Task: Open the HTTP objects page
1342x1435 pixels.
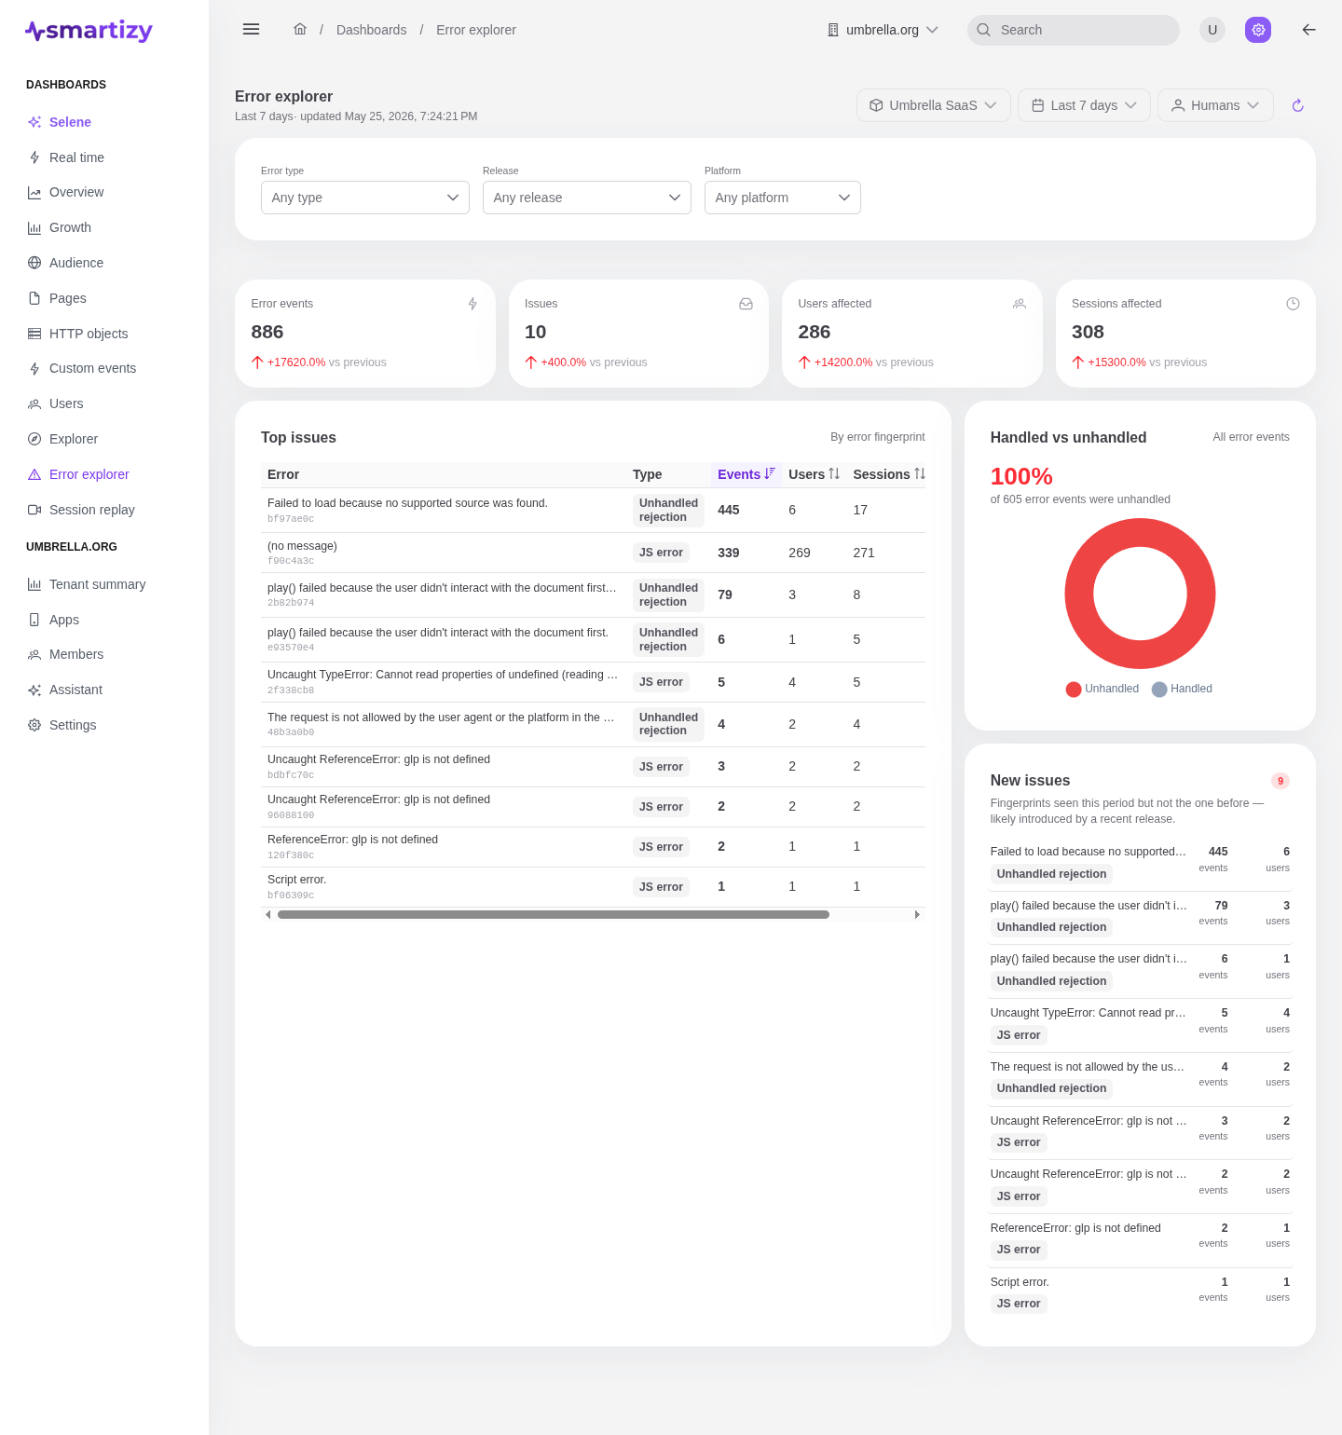Action: (x=89, y=334)
